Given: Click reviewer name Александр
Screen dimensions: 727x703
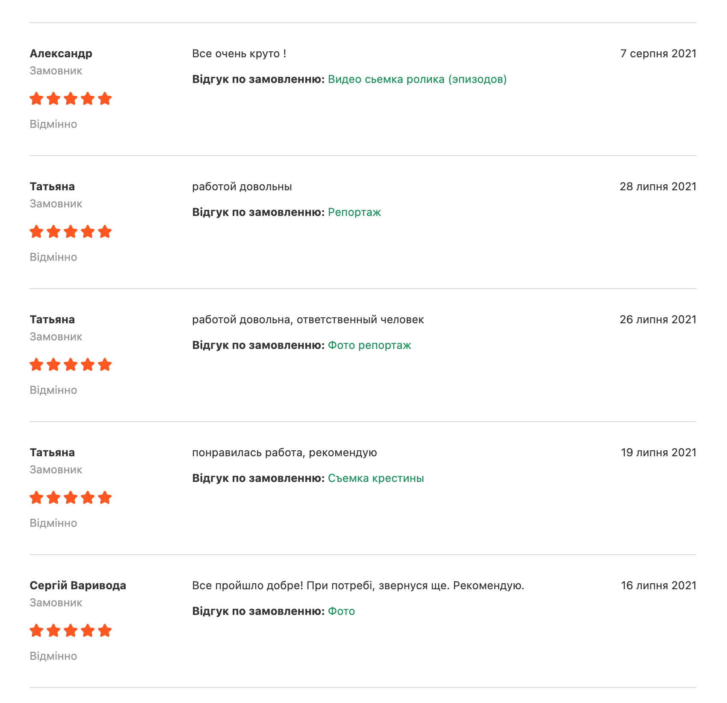Looking at the screenshot, I should (x=61, y=53).
